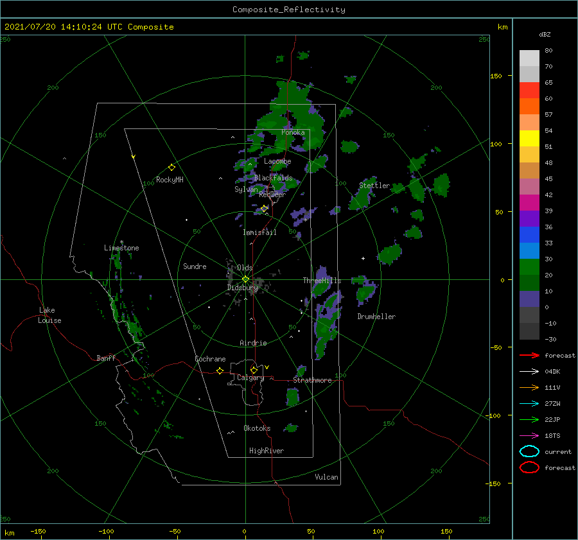Image resolution: width=578 pixels, height=540 pixels.
Task: Click the cyan current ellipse icon
Action: point(529,451)
